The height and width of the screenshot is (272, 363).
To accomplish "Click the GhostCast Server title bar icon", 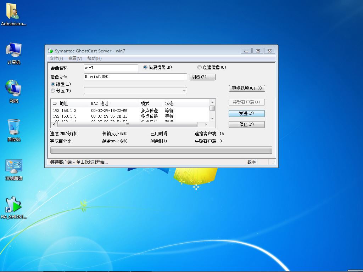I will coord(51,51).
